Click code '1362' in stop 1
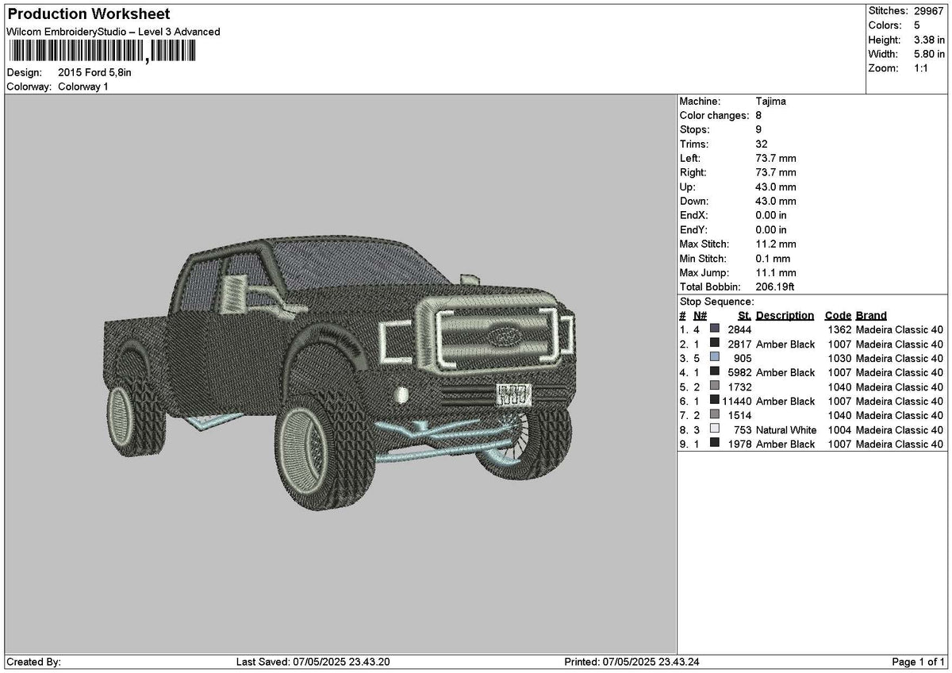 (839, 329)
